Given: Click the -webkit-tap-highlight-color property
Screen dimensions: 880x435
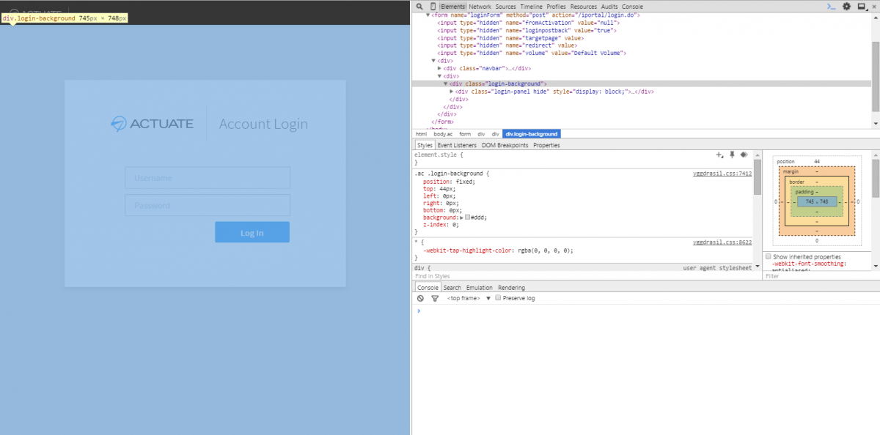Looking at the screenshot, I should [x=469, y=250].
